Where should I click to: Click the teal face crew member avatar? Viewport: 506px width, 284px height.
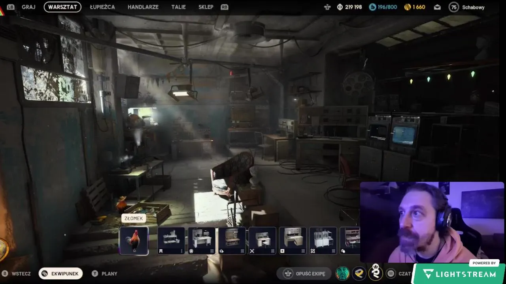342,273
